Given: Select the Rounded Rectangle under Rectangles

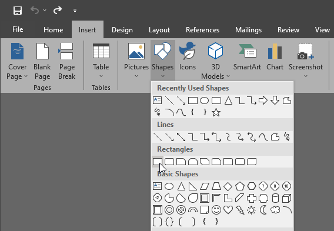Looking at the screenshot, I should [169, 162].
